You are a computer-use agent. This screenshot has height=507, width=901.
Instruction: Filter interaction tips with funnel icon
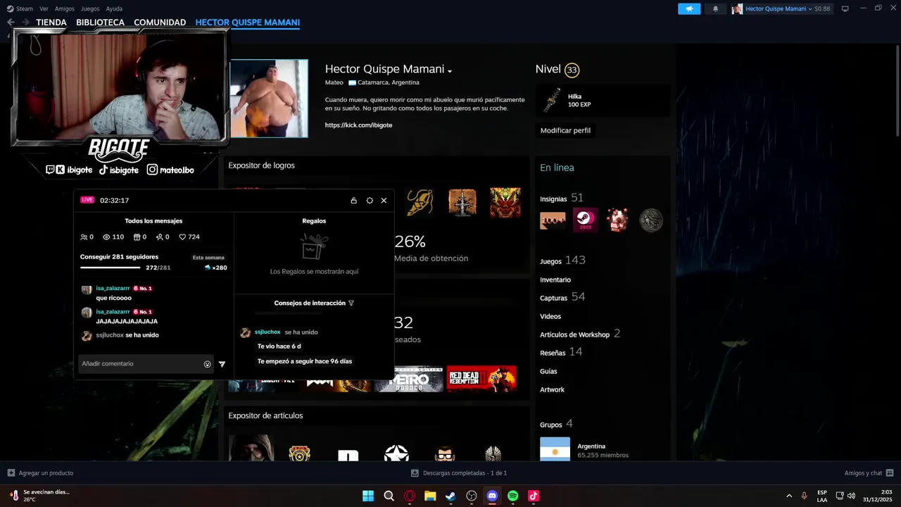(351, 303)
